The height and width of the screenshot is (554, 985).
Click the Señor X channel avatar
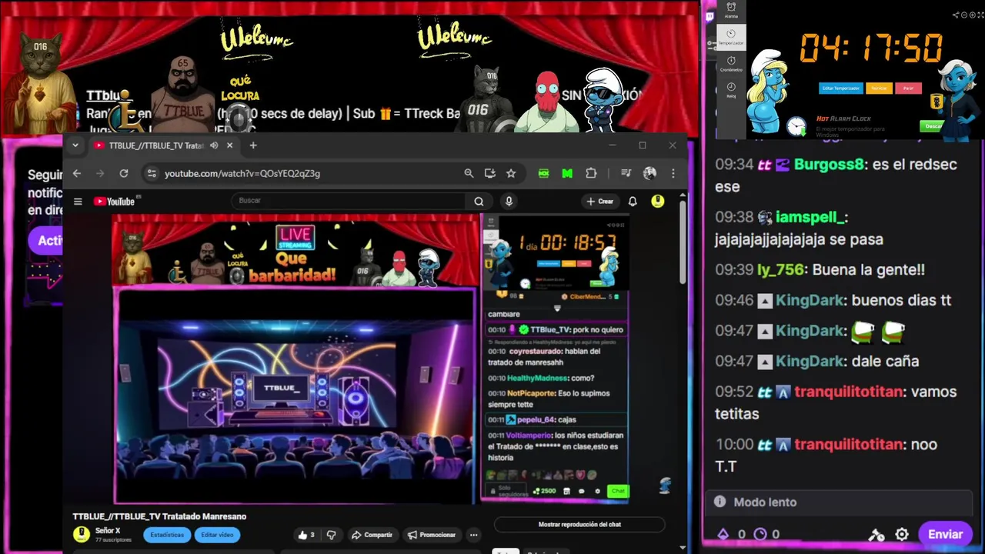point(82,534)
